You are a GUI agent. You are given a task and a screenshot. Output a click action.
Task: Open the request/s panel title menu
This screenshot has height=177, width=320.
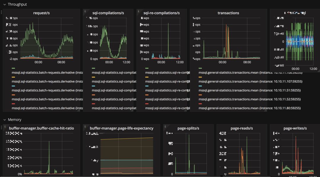tap(41, 13)
